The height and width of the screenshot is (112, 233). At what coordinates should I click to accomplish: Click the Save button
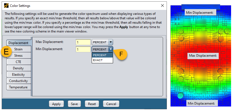coord(74,104)
